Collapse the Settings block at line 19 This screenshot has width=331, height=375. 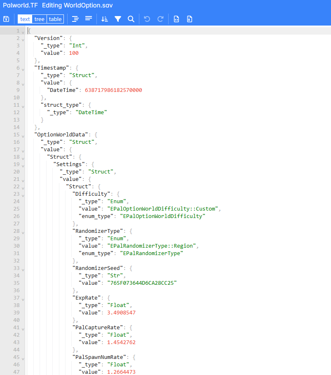(x=23, y=166)
